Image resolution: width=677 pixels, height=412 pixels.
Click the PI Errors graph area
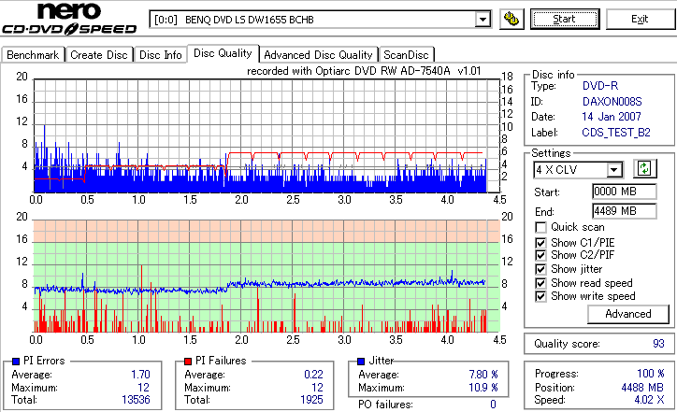click(266, 135)
